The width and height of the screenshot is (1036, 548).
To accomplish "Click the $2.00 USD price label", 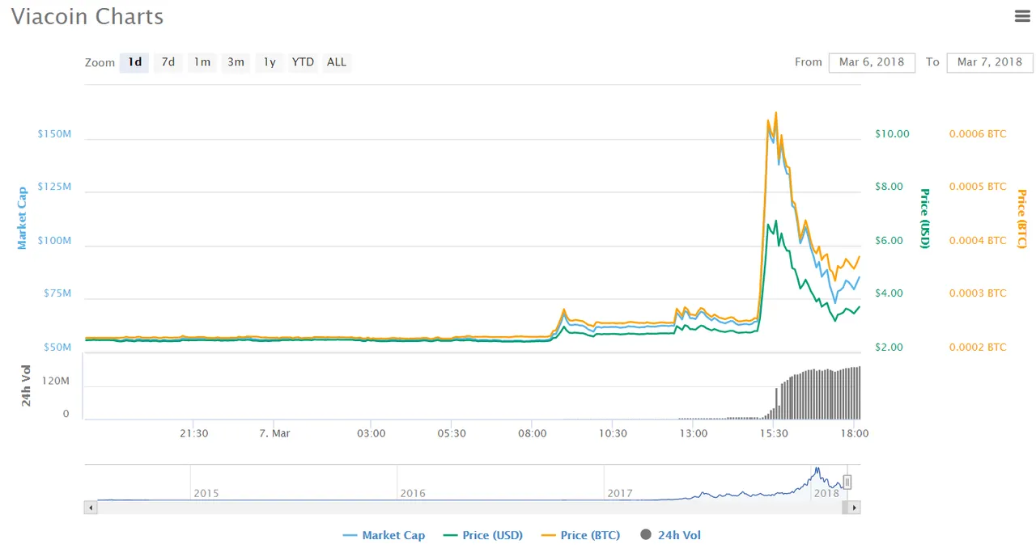I will point(890,348).
